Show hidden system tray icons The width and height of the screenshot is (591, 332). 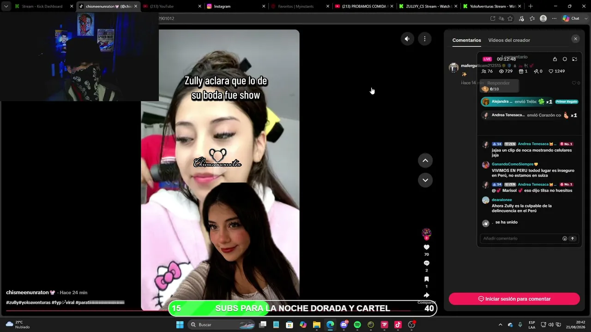(500, 325)
